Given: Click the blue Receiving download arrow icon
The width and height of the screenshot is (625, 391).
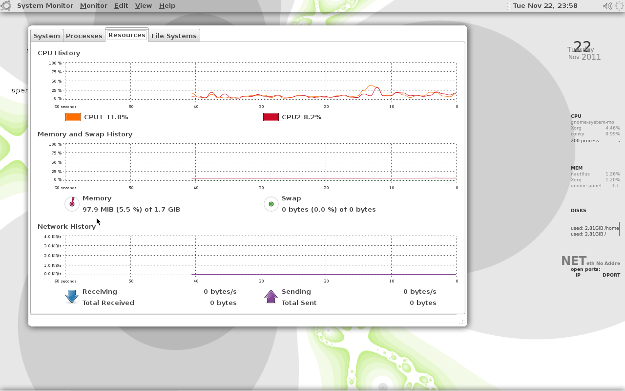Looking at the screenshot, I should click(71, 296).
